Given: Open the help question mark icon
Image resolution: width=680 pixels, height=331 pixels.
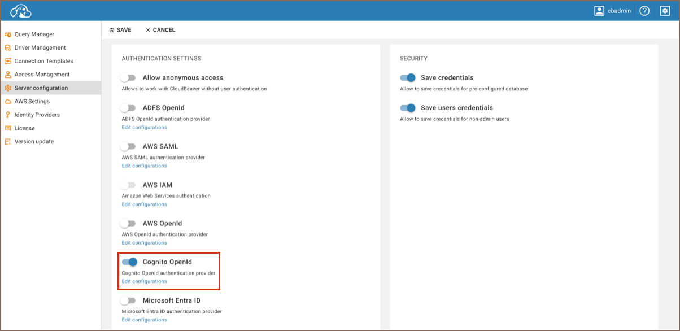Looking at the screenshot, I should [x=644, y=11].
